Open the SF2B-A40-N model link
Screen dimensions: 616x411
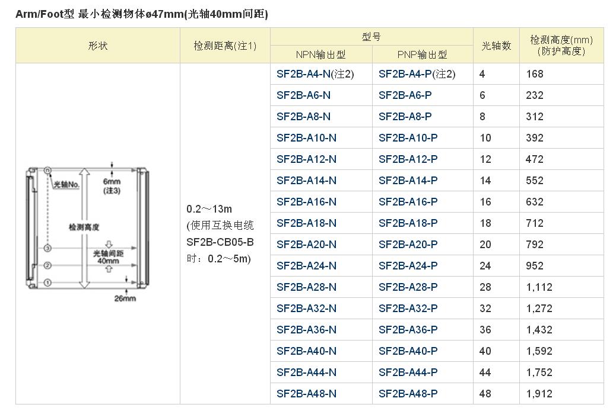306,351
